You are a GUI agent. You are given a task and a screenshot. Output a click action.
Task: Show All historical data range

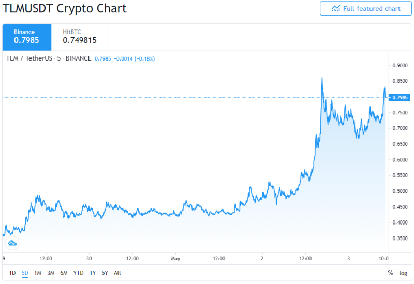pos(117,273)
